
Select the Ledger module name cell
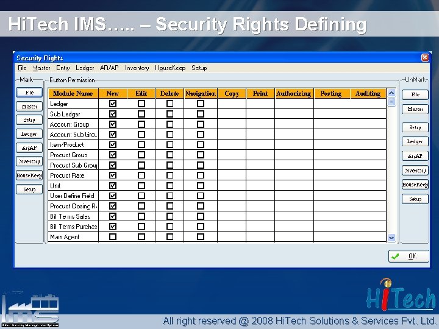point(73,104)
